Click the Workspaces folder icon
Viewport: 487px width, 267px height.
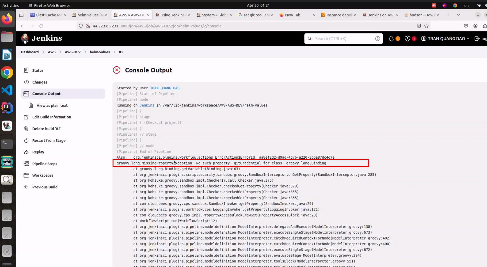26,175
